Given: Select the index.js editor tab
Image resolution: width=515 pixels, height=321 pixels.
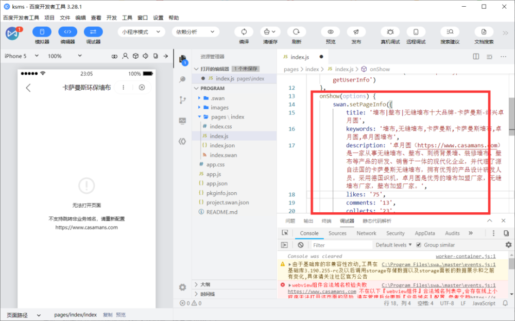Looking at the screenshot, I should [303, 57].
